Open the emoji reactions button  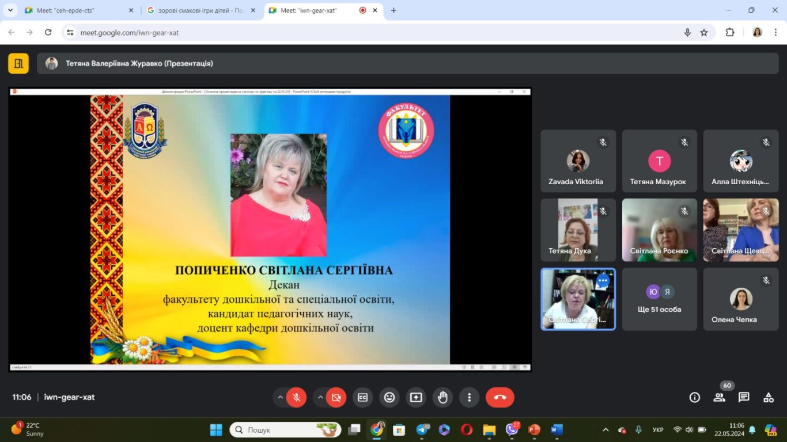click(x=389, y=397)
